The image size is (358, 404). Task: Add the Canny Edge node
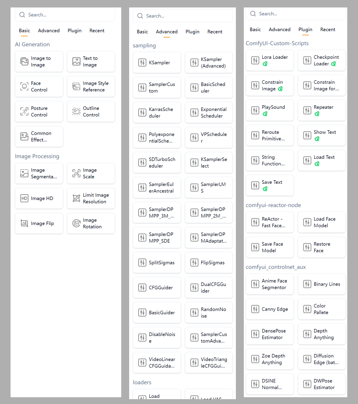pos(270,309)
